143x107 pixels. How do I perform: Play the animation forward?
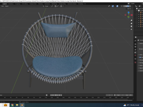click(x=57, y=95)
